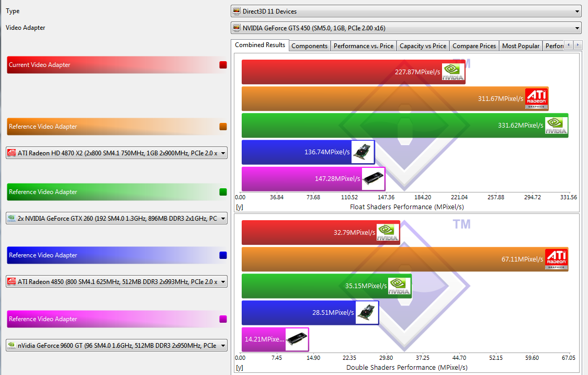The height and width of the screenshot is (375, 588).
Task: Click NVIDIA logo on green float shaders bar
Action: coord(556,125)
